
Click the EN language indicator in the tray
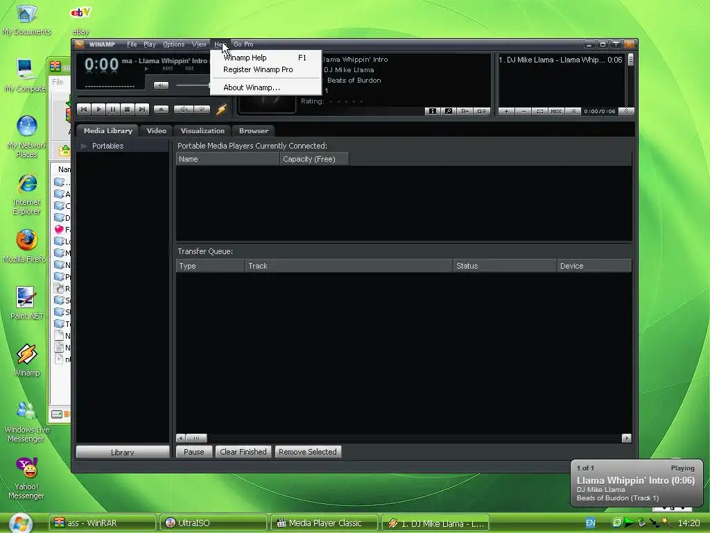591,523
